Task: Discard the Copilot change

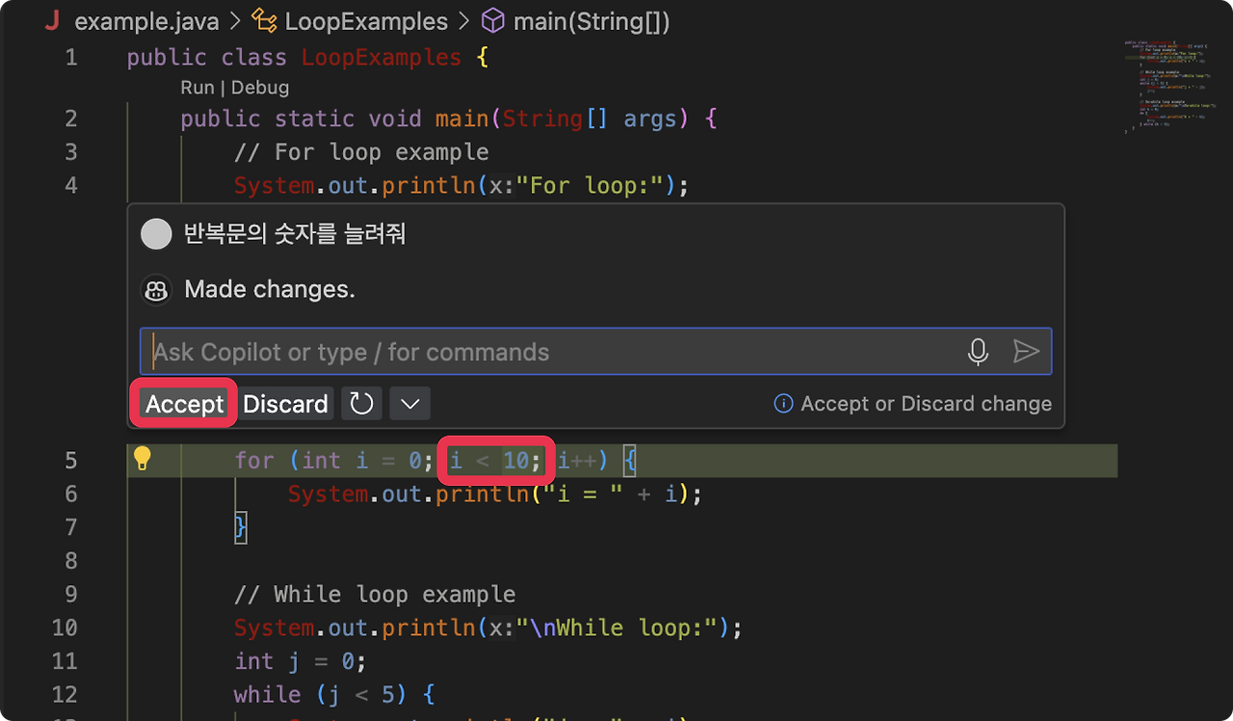Action: [285, 403]
